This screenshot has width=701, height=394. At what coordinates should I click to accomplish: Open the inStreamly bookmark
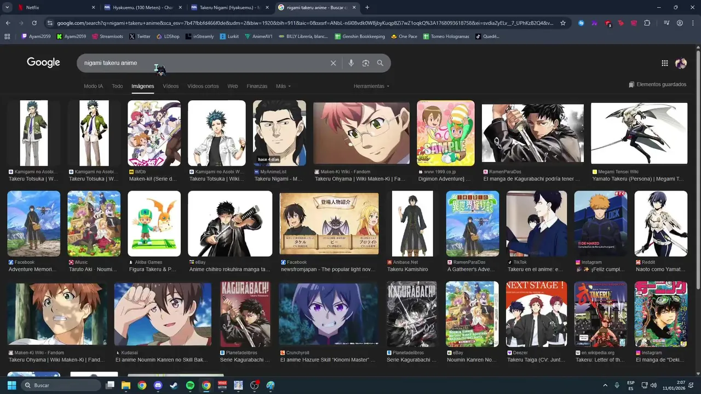[199, 37]
